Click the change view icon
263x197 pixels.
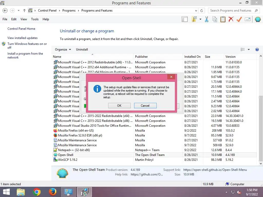click(x=242, y=50)
